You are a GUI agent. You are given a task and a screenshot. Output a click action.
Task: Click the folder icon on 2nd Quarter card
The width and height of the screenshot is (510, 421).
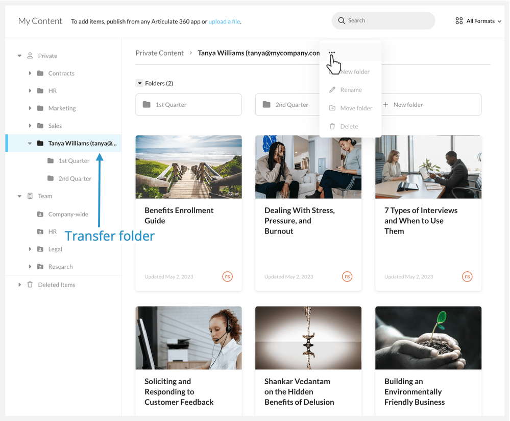[x=266, y=105]
